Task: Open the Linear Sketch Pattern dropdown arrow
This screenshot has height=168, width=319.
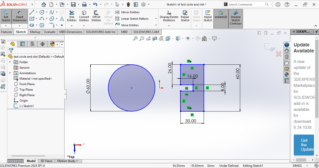Action: tap(156, 19)
